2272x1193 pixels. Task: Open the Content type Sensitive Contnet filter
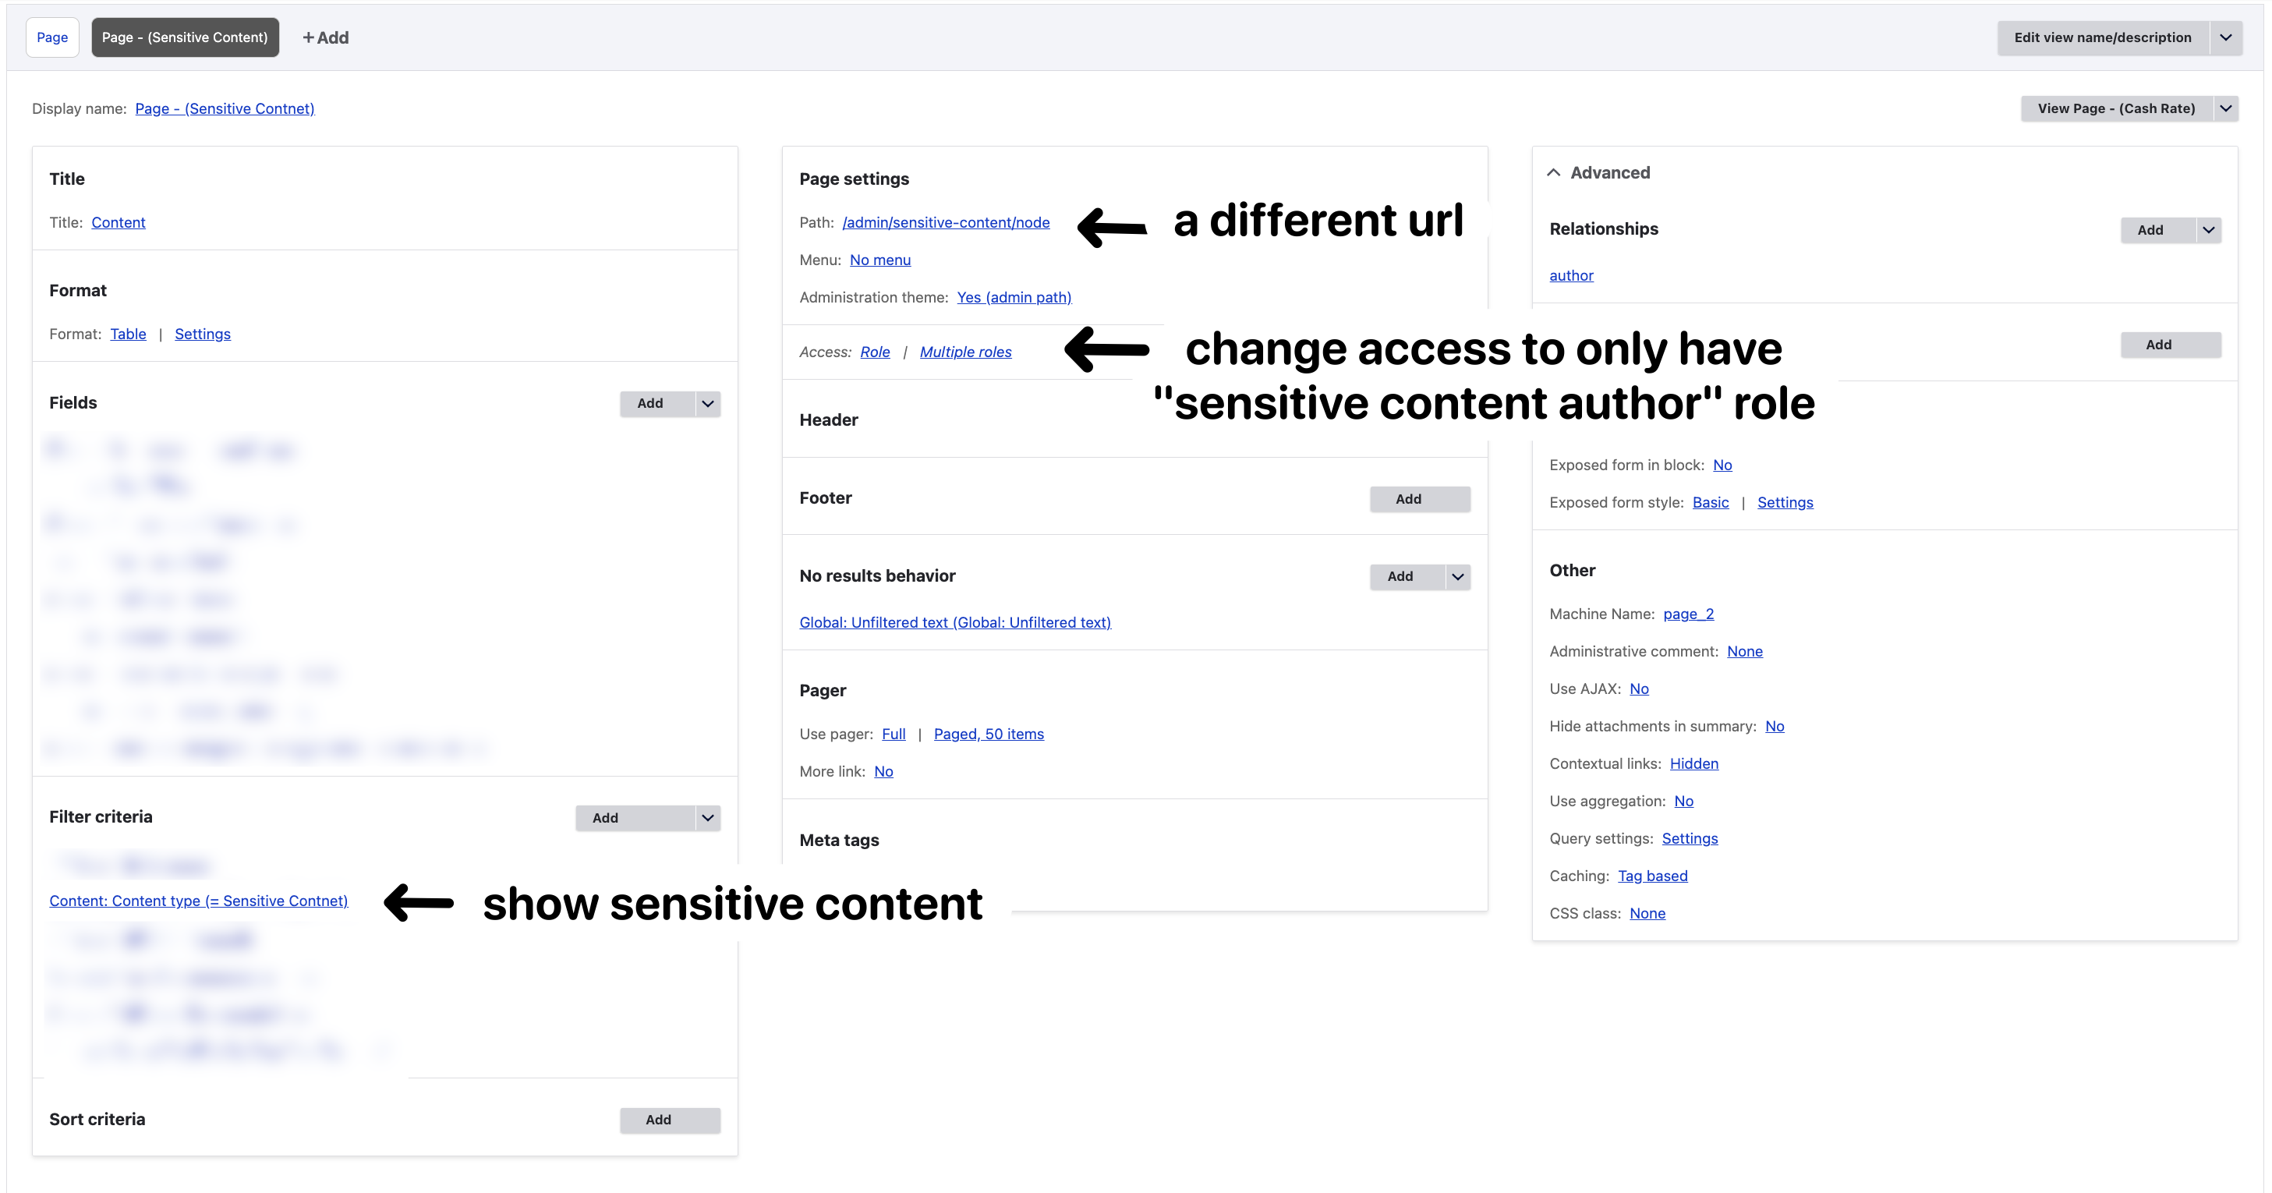(x=199, y=901)
